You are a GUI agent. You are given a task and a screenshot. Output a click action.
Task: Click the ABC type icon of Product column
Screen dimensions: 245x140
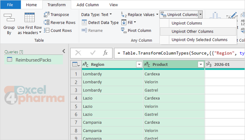tap(147, 64)
